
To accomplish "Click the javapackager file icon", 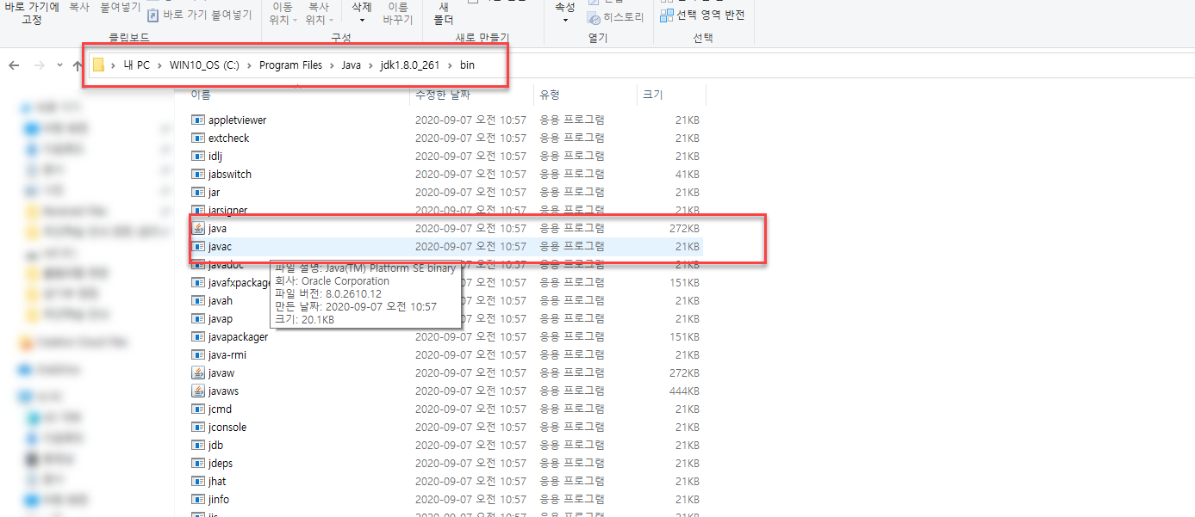I will 198,337.
